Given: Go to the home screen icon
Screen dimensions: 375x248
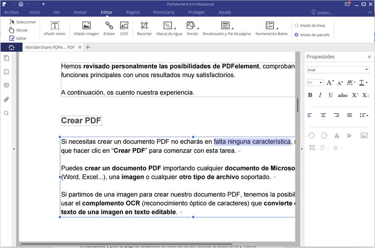Looking at the screenshot, I should [x=11, y=48].
